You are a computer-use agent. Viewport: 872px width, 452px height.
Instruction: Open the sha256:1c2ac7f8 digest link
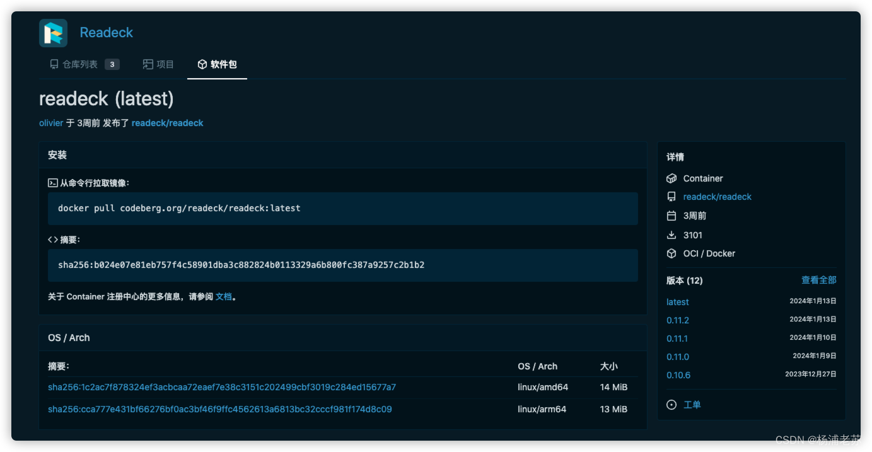222,387
